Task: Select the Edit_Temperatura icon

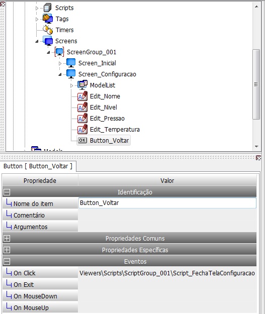Action: [82, 129]
